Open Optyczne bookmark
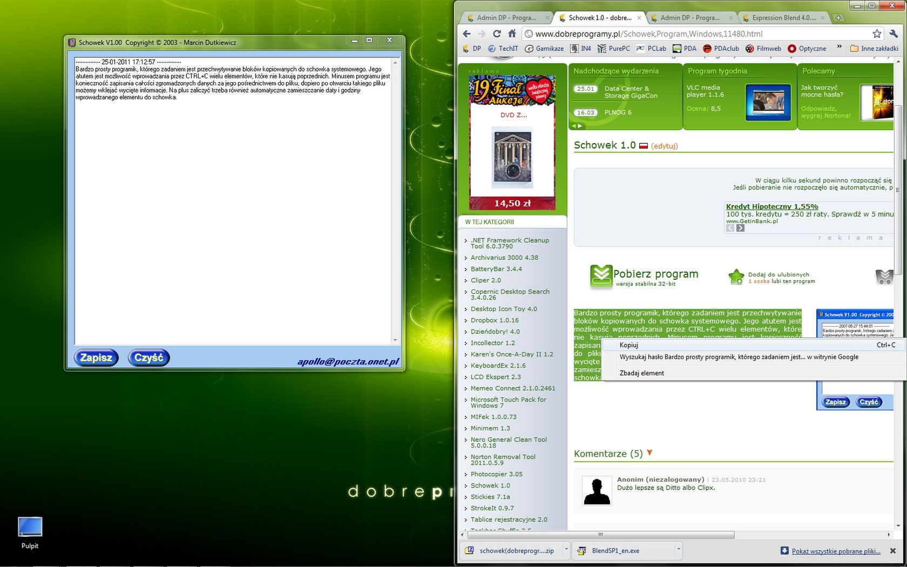This screenshot has height=567, width=907. click(807, 49)
